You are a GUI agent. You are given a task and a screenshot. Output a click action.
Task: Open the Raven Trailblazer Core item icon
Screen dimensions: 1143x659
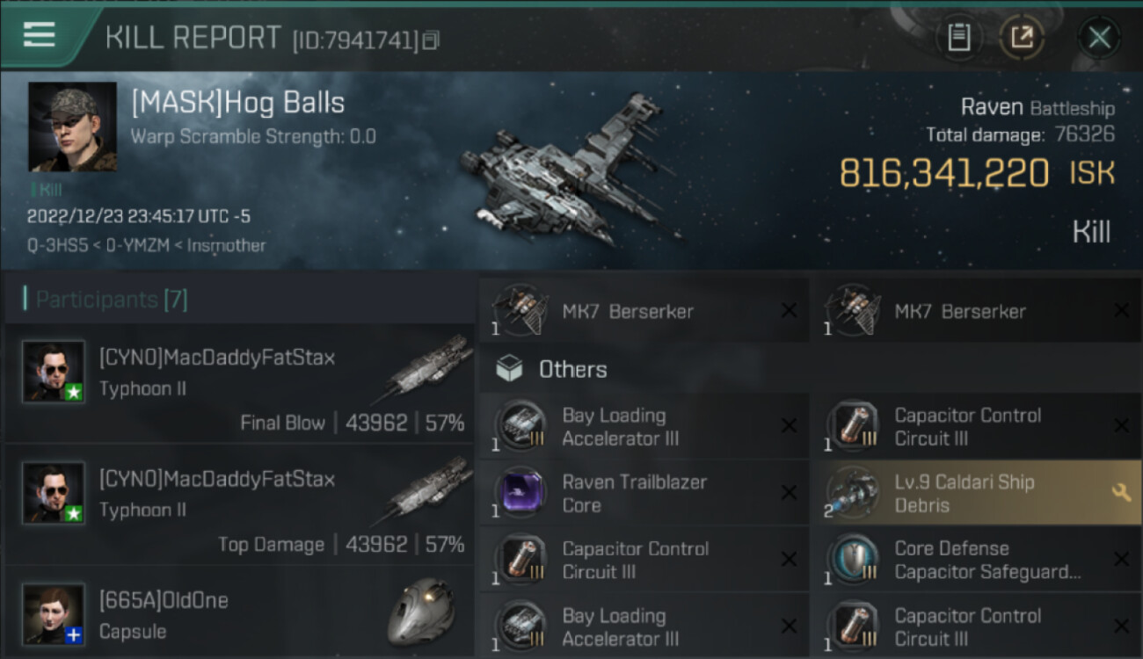pos(522,494)
